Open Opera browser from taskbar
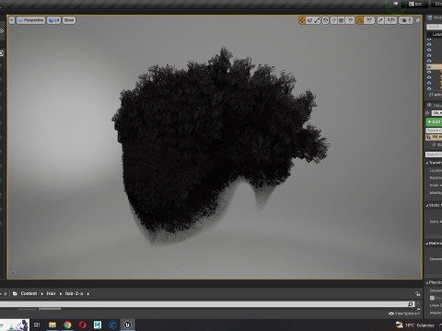The image size is (442, 331). point(82,325)
